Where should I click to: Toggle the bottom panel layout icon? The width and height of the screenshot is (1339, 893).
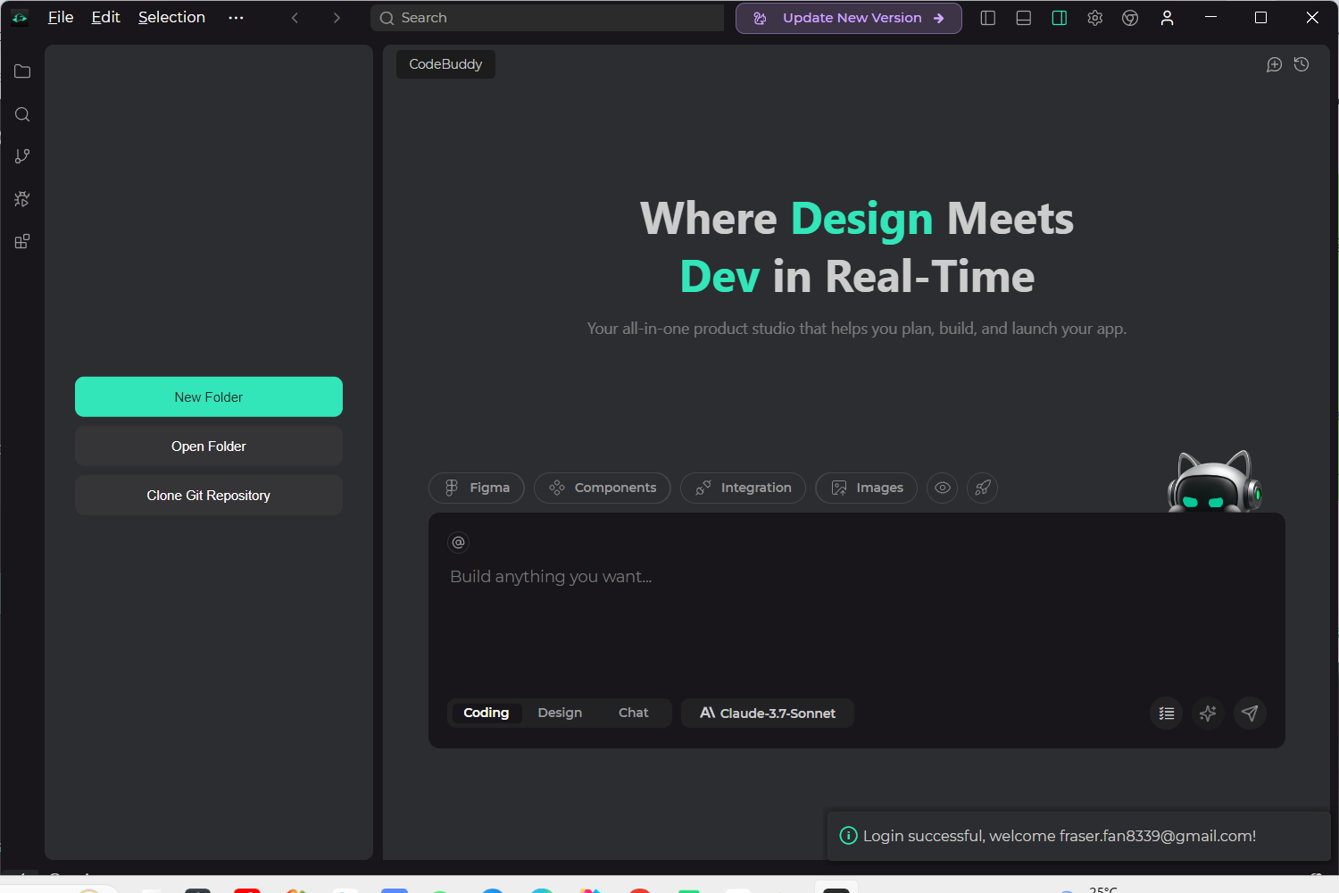(x=1024, y=18)
